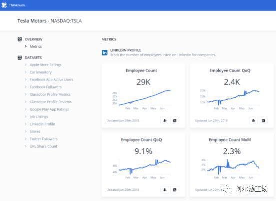Expand chevron beside Apple Store Ratings
Screen dimensions: 276x201
tap(26, 65)
